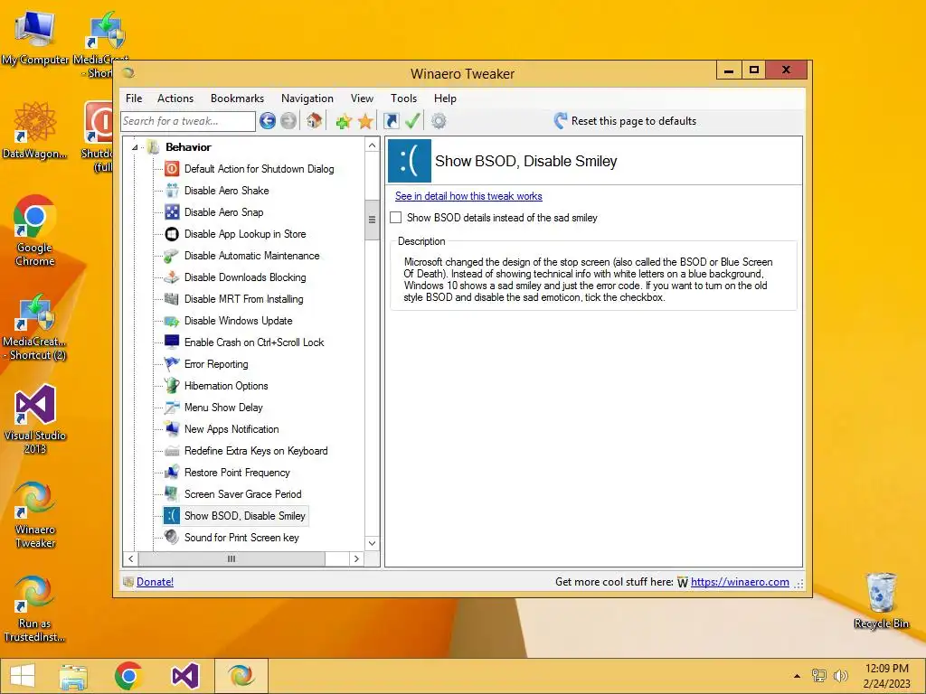Click the Restore Point Frequency icon
Screen dimensions: 926x694
pyautogui.click(x=172, y=472)
